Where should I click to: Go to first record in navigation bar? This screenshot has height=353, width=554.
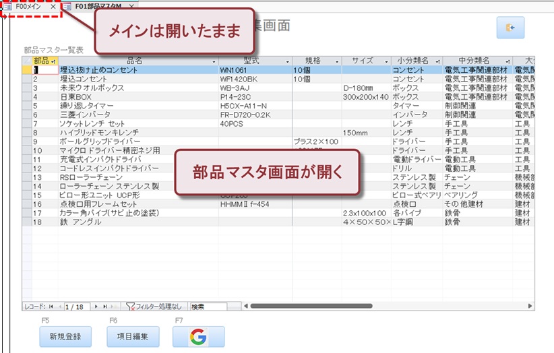coord(52,307)
